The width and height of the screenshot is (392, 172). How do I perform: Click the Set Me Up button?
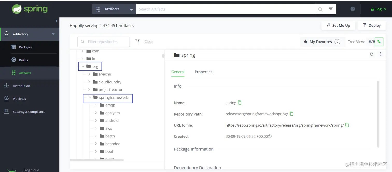(338, 25)
